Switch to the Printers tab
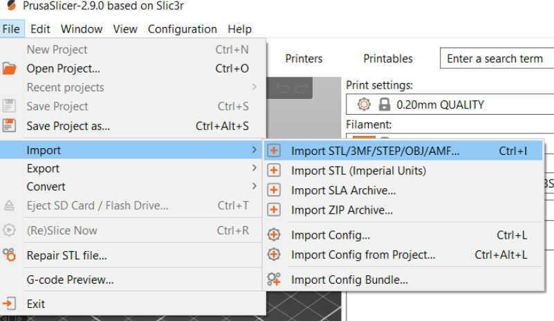 [304, 58]
